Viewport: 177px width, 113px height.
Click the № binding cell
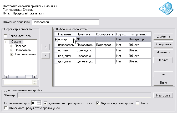click(86, 39)
